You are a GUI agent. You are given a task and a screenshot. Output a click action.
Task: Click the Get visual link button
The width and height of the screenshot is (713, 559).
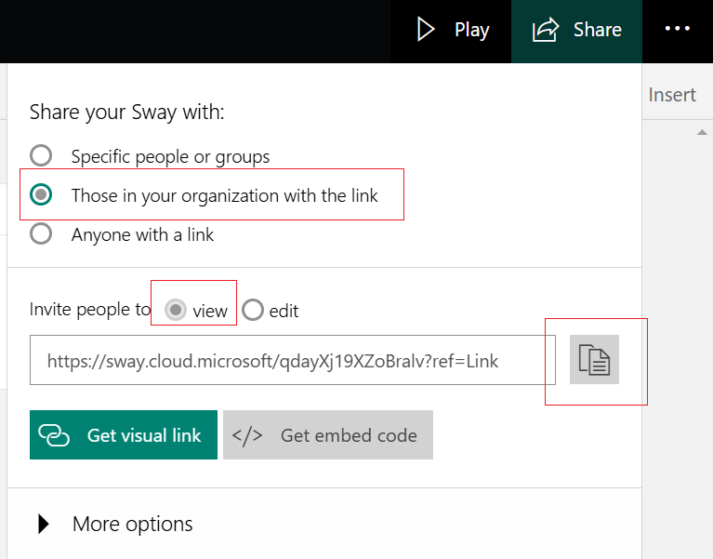coord(124,434)
